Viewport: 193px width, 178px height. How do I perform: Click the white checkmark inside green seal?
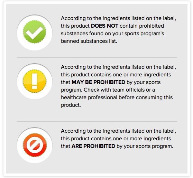click(34, 33)
